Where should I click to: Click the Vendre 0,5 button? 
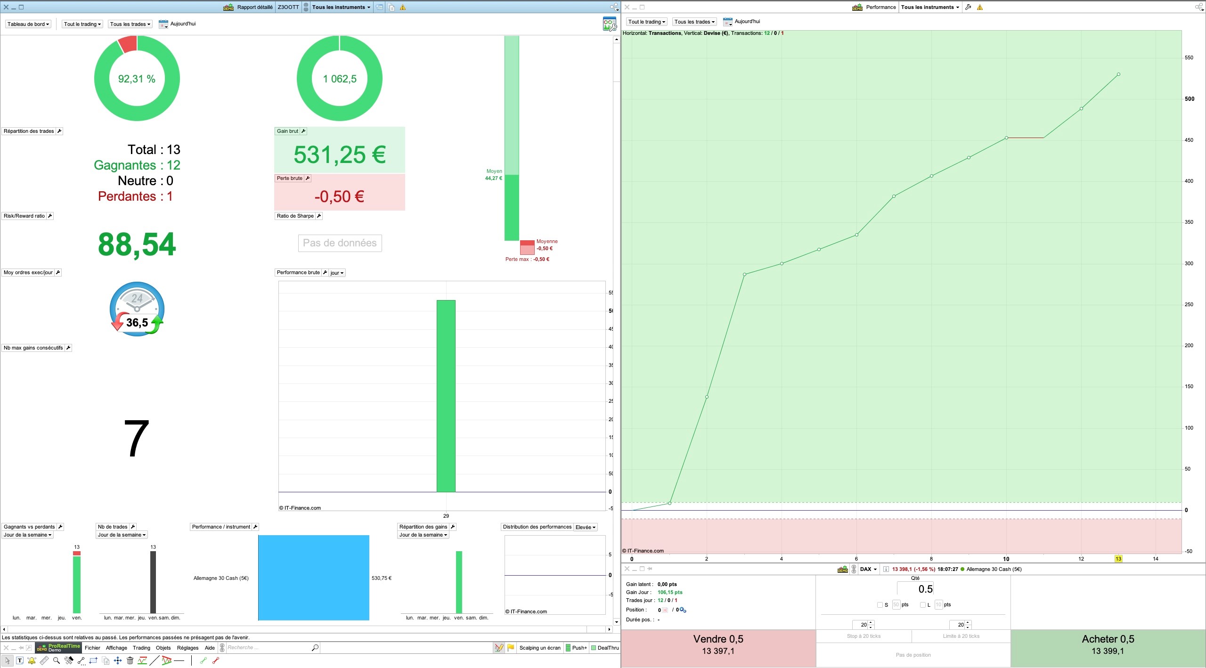[718, 644]
